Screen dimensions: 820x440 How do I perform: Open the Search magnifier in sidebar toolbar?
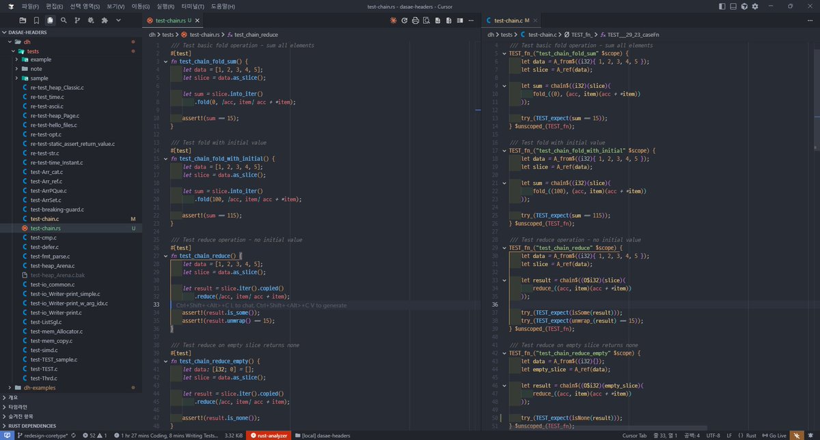tap(64, 20)
